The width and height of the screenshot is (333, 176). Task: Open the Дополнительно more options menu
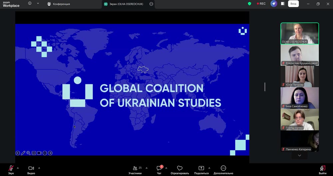tap(223, 169)
